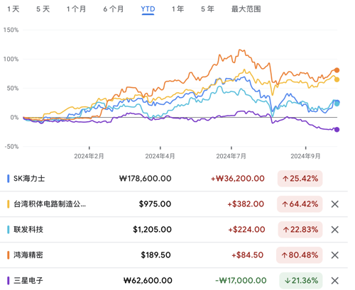Click the 2024年9月 axis label
Screen dimensions: 355x290
[x=305, y=156]
